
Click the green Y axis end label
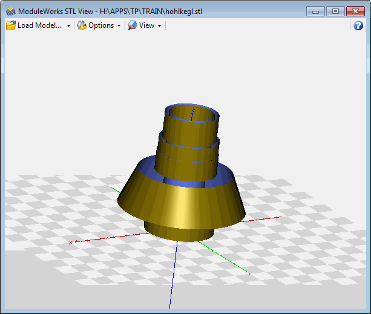click(249, 274)
